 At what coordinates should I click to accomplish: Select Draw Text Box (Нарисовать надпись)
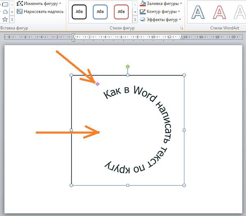pyautogui.click(x=40, y=11)
